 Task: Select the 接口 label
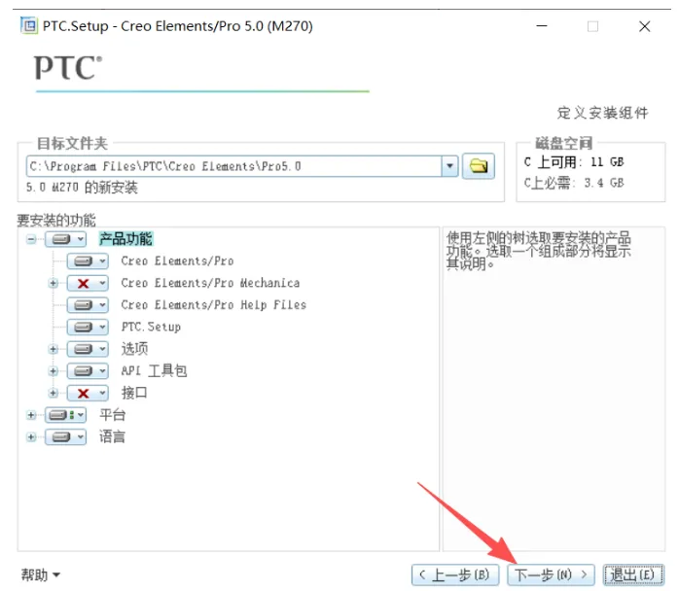coord(134,393)
